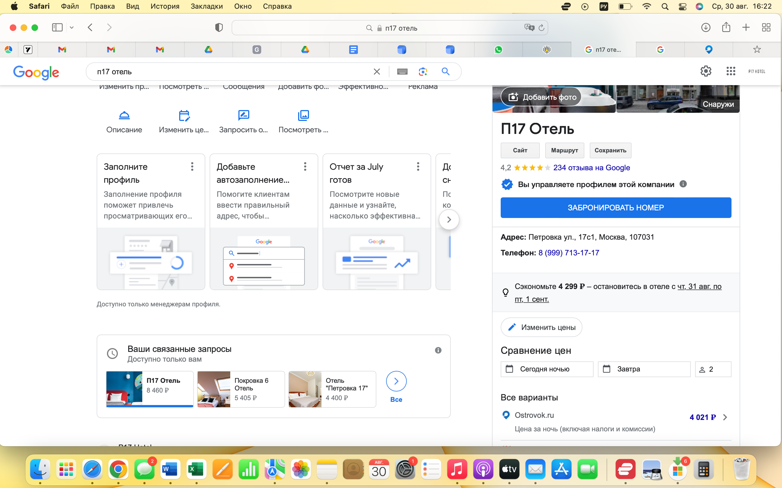Open Google settings gear
The width and height of the screenshot is (782, 488).
(x=706, y=71)
